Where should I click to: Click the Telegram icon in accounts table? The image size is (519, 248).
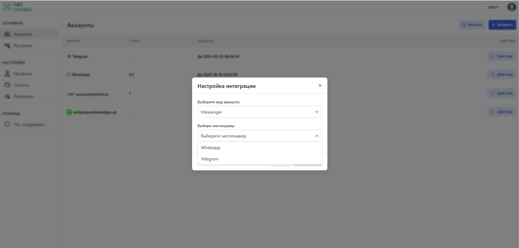coord(69,57)
